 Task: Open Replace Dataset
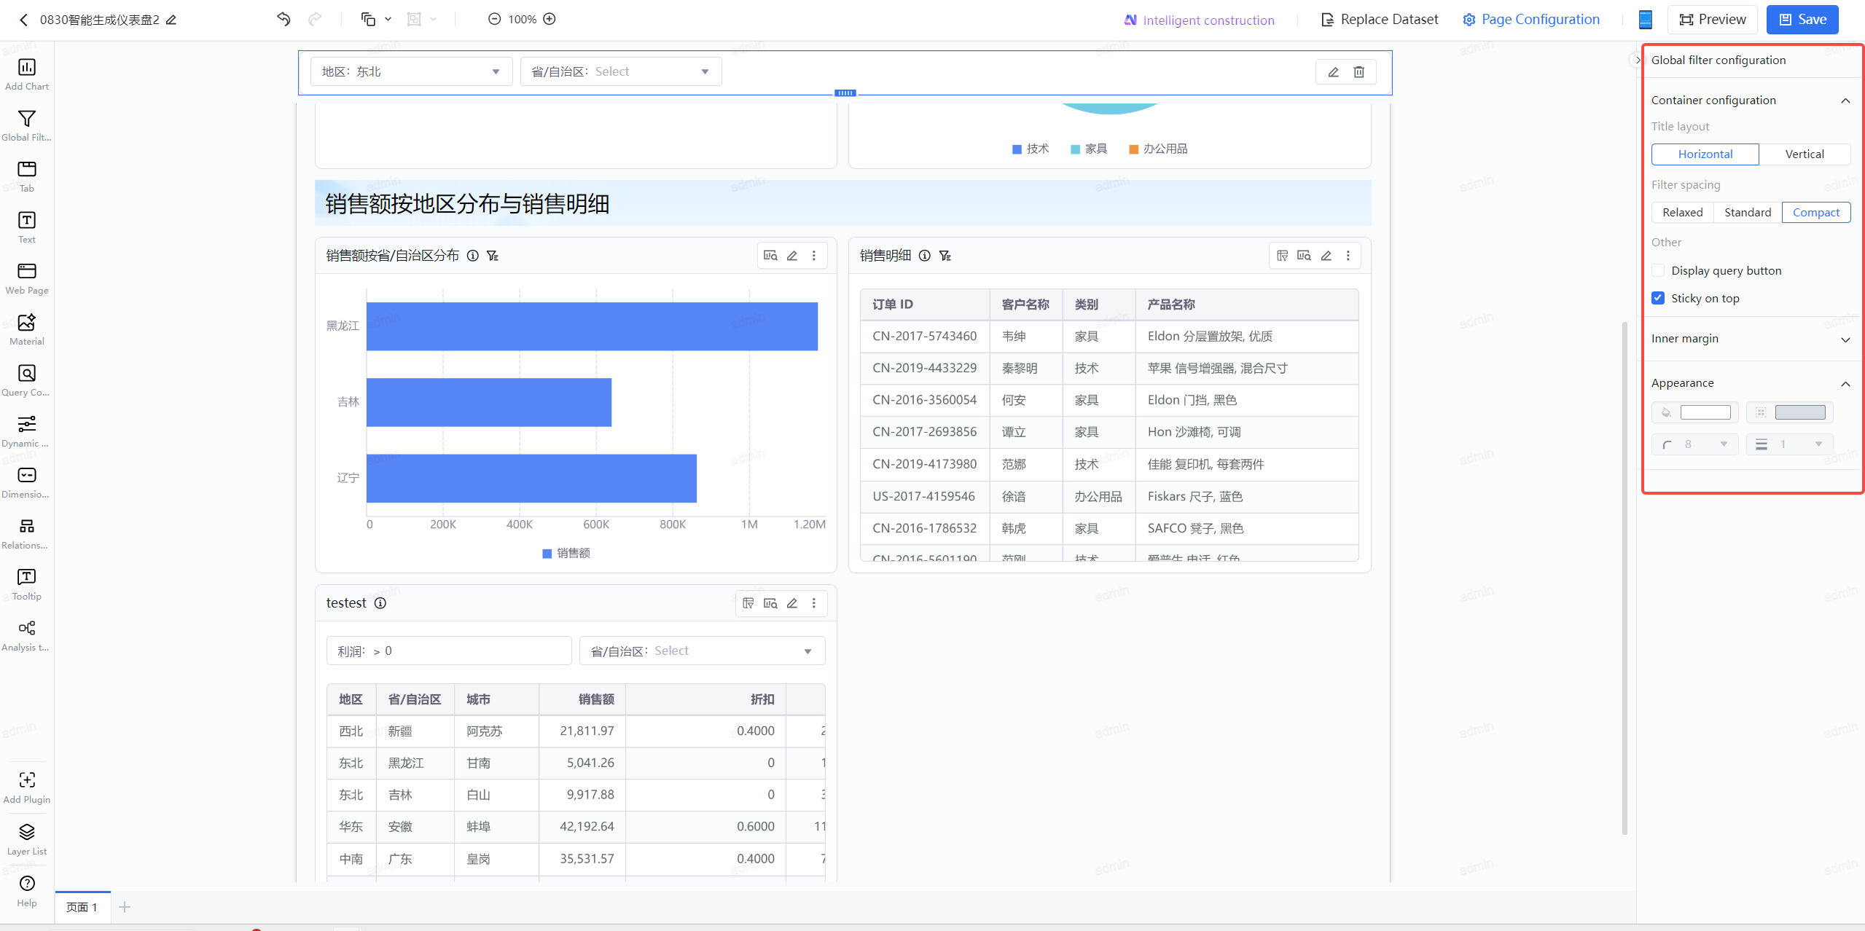(1379, 20)
